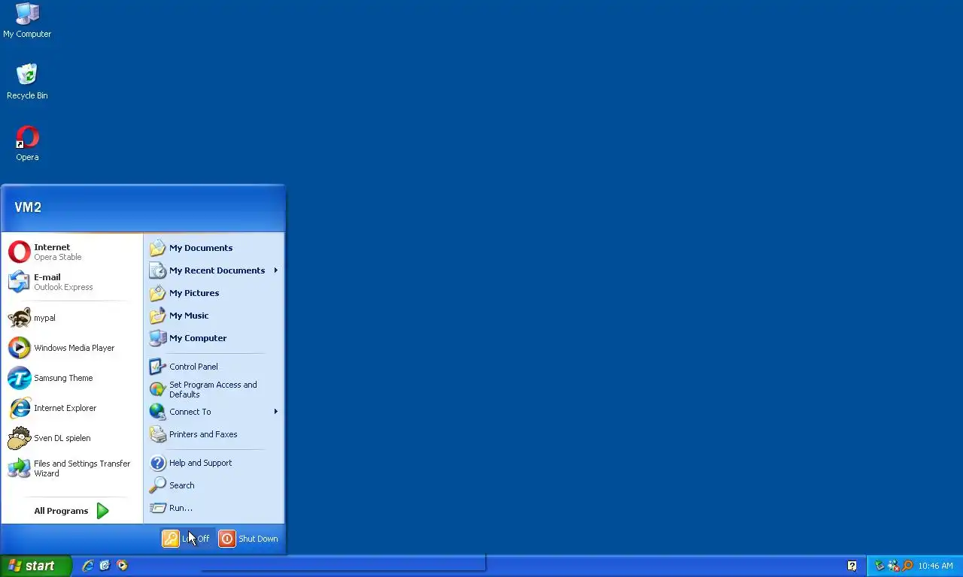Open Search from the Start menu
Image resolution: width=963 pixels, height=577 pixels.
pyautogui.click(x=214, y=485)
